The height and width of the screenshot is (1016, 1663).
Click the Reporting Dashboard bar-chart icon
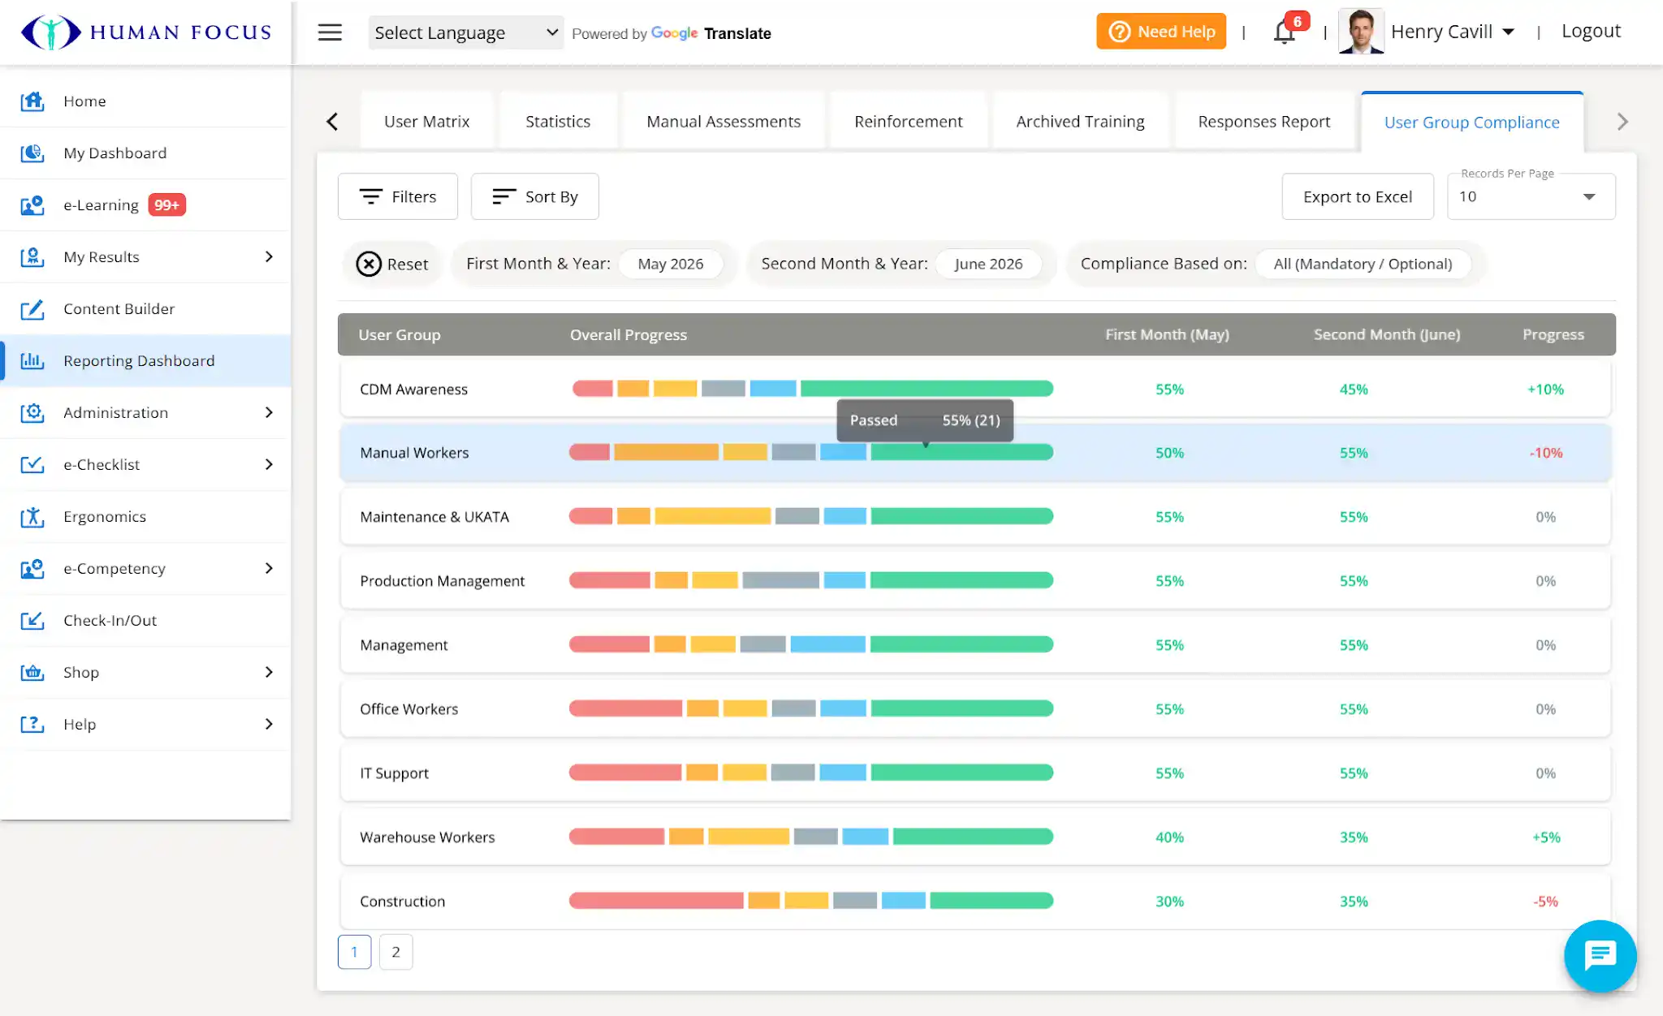click(32, 360)
